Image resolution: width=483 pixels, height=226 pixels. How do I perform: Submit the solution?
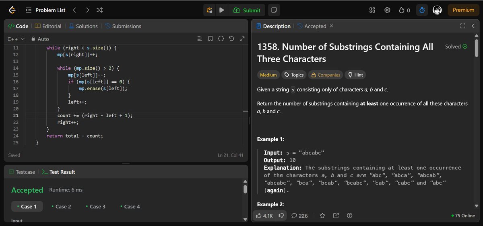tap(246, 10)
